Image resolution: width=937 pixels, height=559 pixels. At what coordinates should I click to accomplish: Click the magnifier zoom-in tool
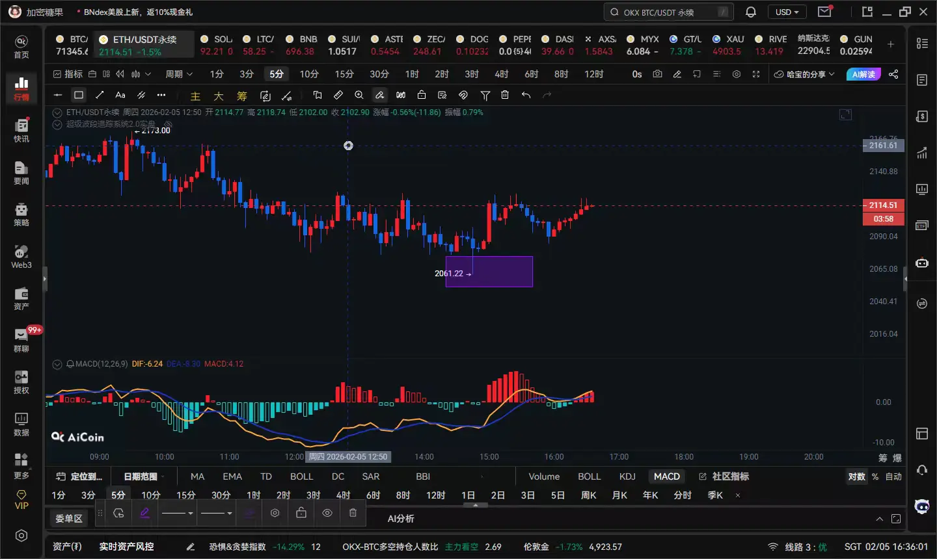click(359, 95)
